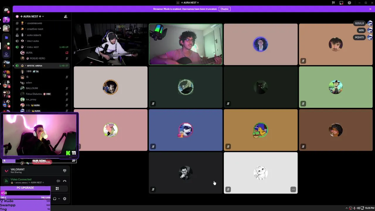Open User Settings gear icon
The image size is (375, 211).
click(x=65, y=199)
